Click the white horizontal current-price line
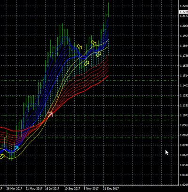This screenshot has height=192, width=188. coord(89,12)
